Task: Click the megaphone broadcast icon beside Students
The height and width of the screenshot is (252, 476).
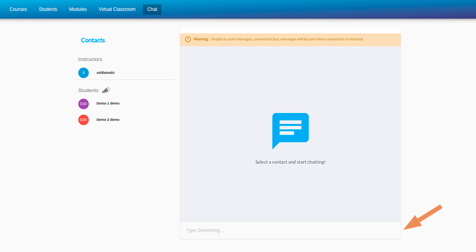Action: [x=106, y=90]
